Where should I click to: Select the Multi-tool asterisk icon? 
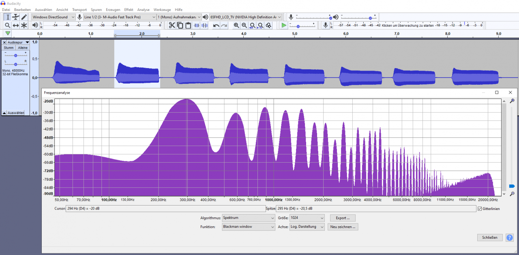[x=24, y=26]
